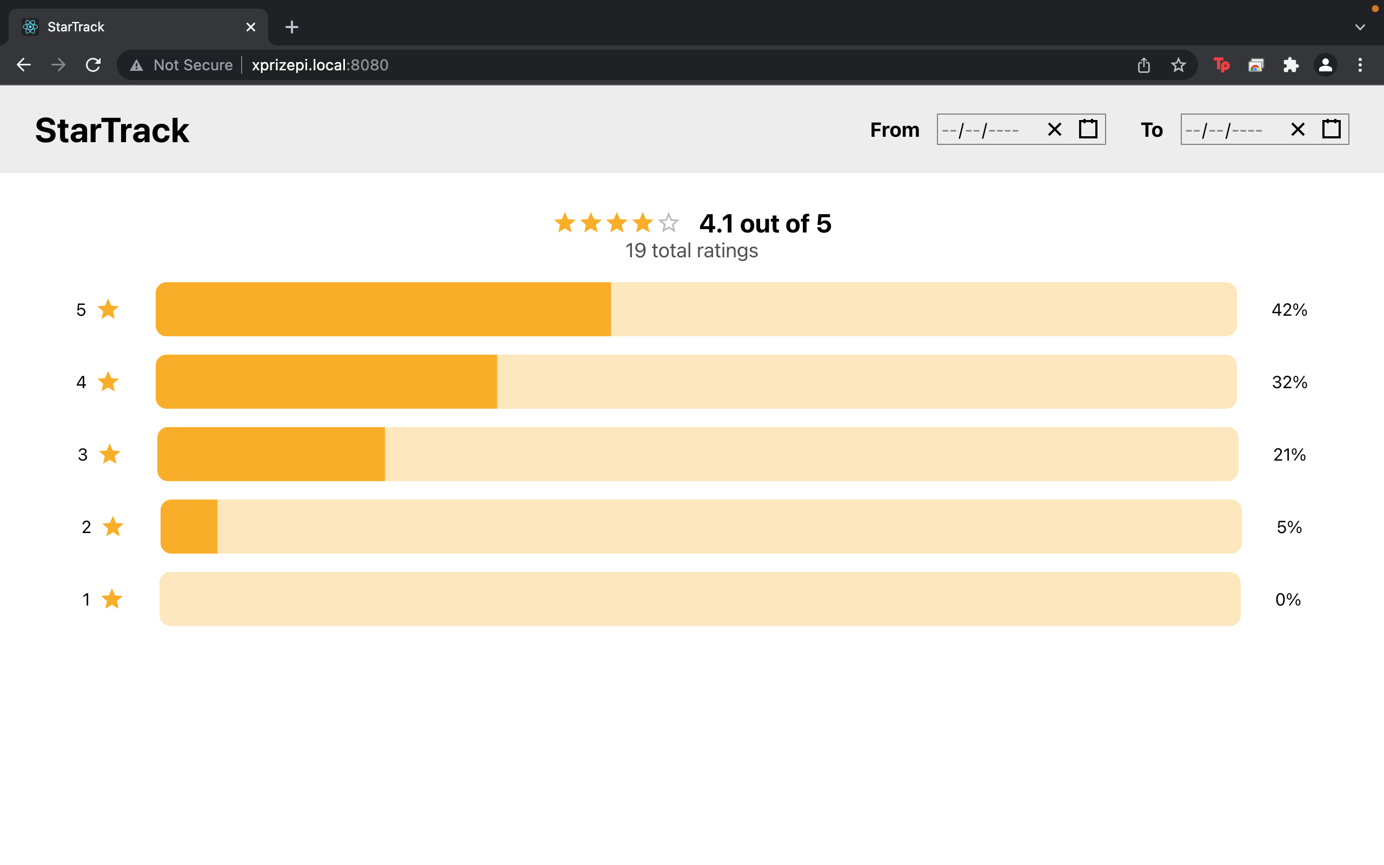1384x865 pixels.
Task: Bookmark this page with star icon
Action: (1178, 65)
